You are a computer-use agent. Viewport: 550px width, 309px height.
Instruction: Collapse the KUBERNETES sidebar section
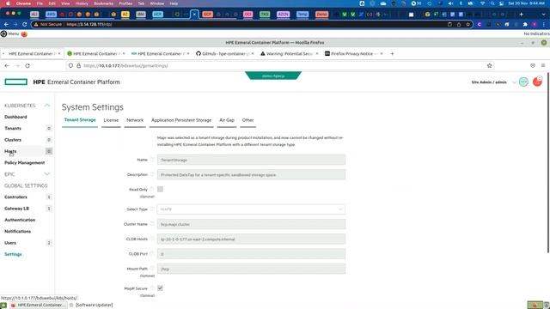click(47, 106)
